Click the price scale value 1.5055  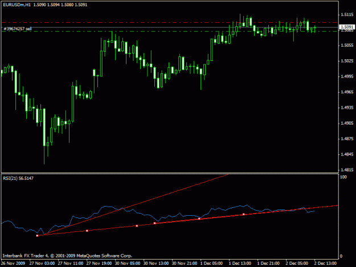347,46
